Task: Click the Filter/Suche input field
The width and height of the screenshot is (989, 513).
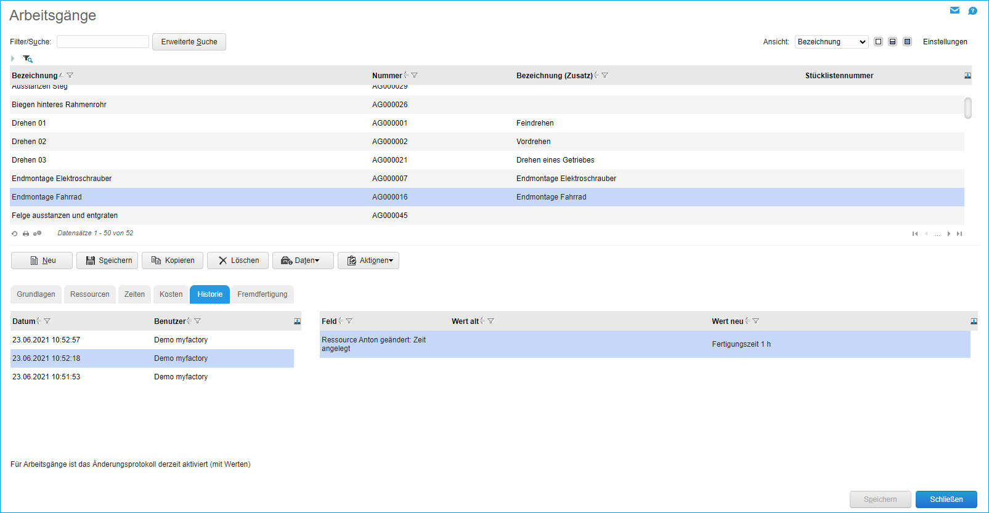Action: 103,42
